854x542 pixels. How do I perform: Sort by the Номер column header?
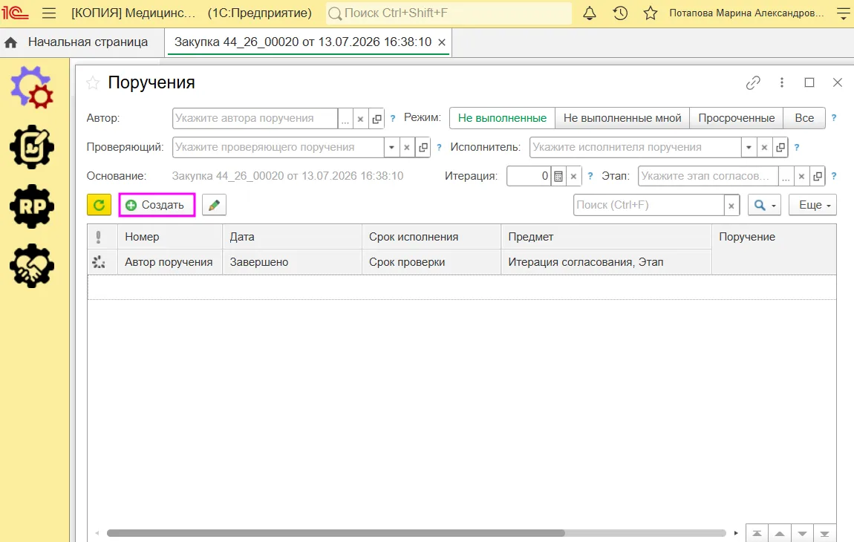coord(170,237)
